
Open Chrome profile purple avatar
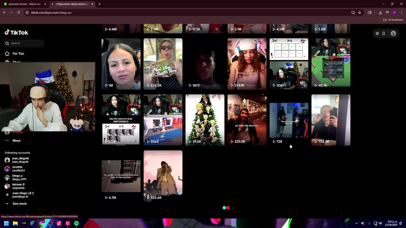(394, 13)
